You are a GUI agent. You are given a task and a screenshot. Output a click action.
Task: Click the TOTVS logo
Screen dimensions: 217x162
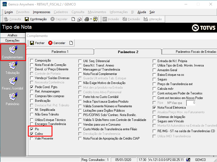tap(204, 28)
